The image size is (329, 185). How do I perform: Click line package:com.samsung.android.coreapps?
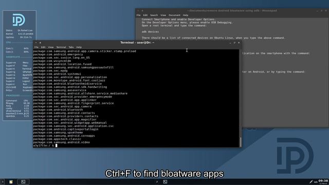[64, 136]
